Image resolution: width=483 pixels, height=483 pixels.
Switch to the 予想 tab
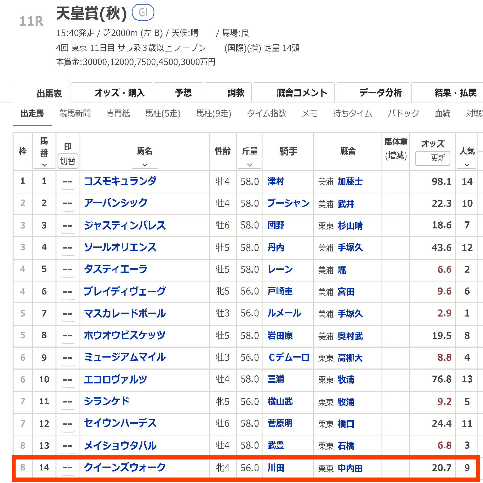click(183, 93)
